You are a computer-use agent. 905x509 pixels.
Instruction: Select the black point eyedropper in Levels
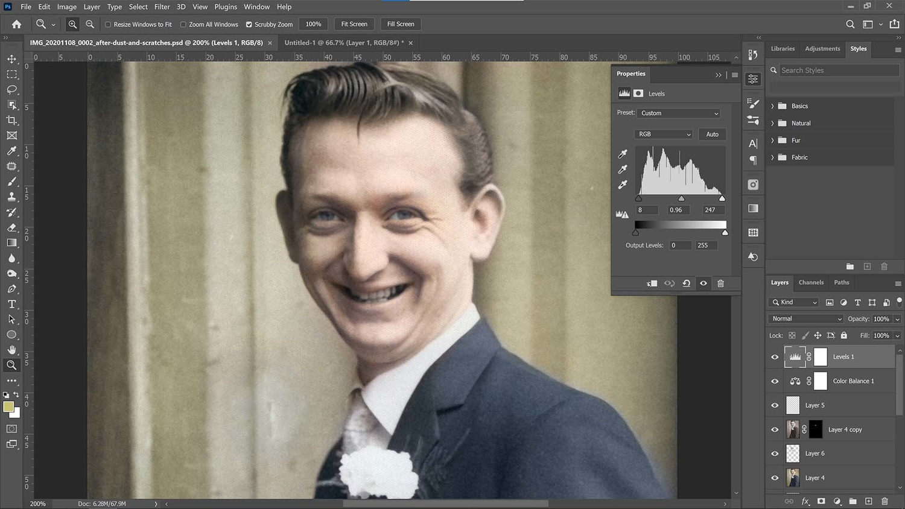[622, 154]
